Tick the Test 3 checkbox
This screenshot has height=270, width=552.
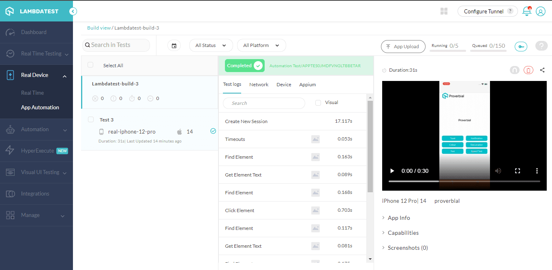click(91, 119)
